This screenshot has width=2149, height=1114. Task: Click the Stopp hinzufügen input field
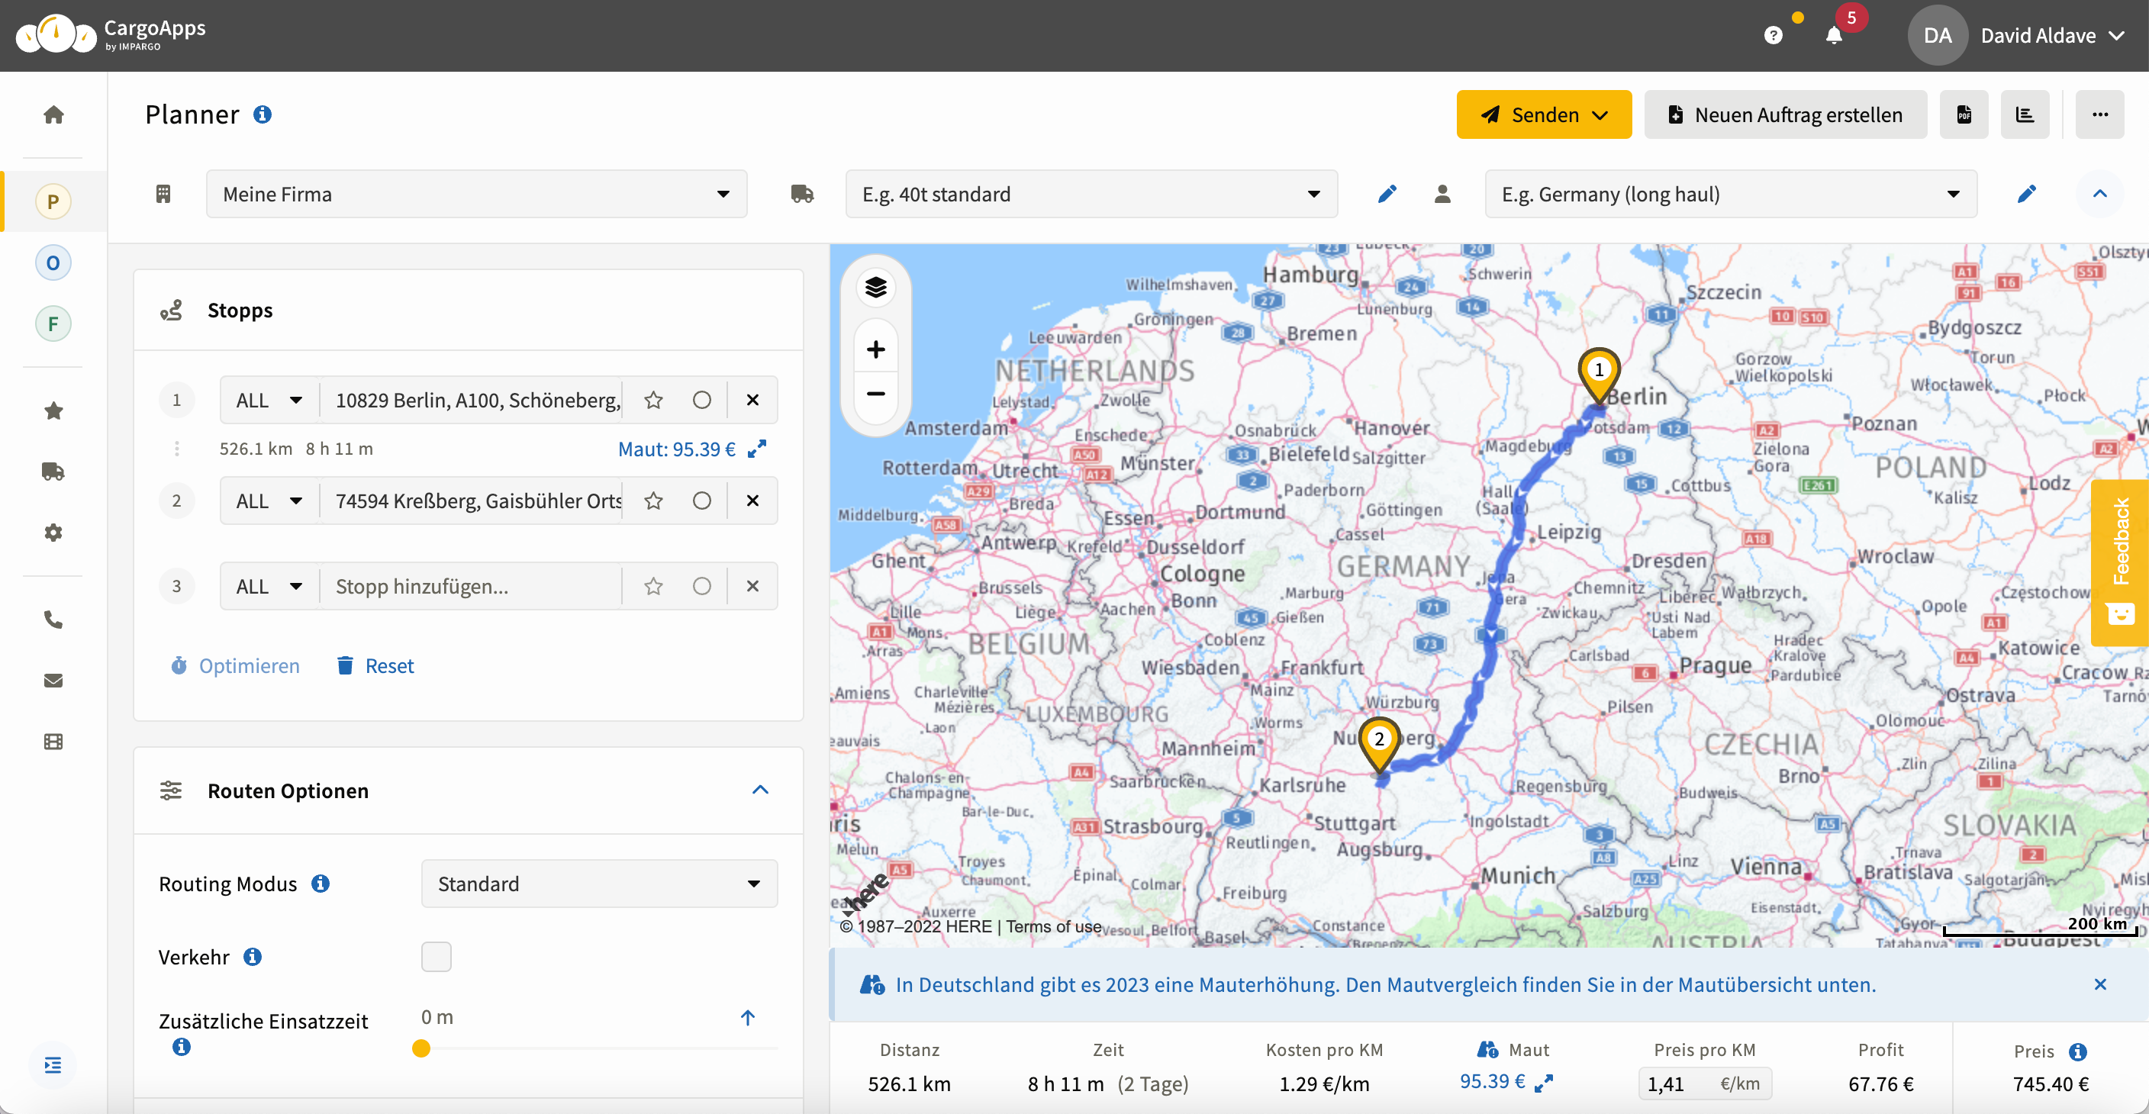pos(472,586)
